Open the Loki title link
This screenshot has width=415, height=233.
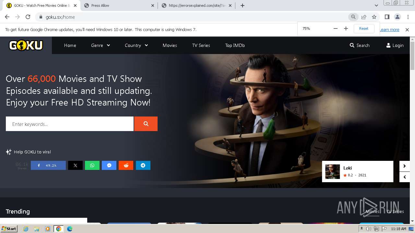(x=348, y=168)
